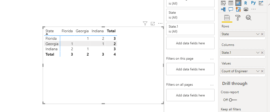The image size is (270, 112).
Task: Select the Key influencers visual
Action: [x=261, y=3]
